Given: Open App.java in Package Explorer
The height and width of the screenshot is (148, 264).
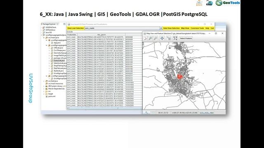Looking at the screenshot, I should coord(57,43).
